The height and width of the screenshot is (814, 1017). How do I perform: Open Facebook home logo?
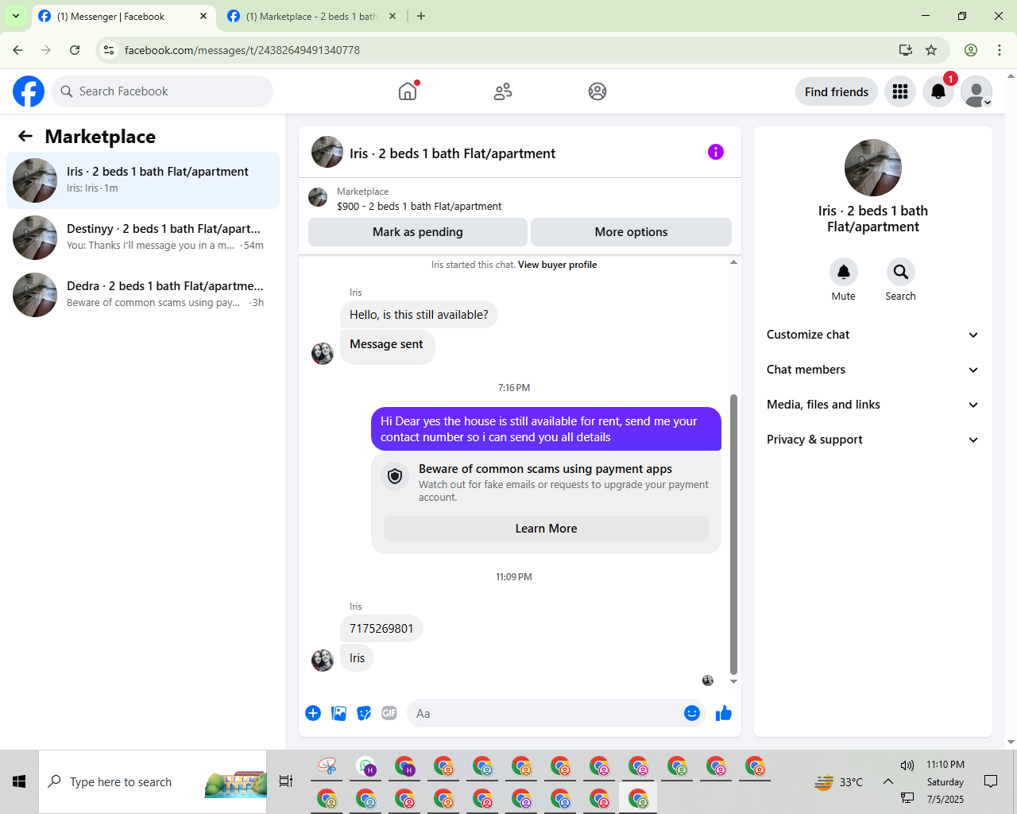pyautogui.click(x=29, y=91)
